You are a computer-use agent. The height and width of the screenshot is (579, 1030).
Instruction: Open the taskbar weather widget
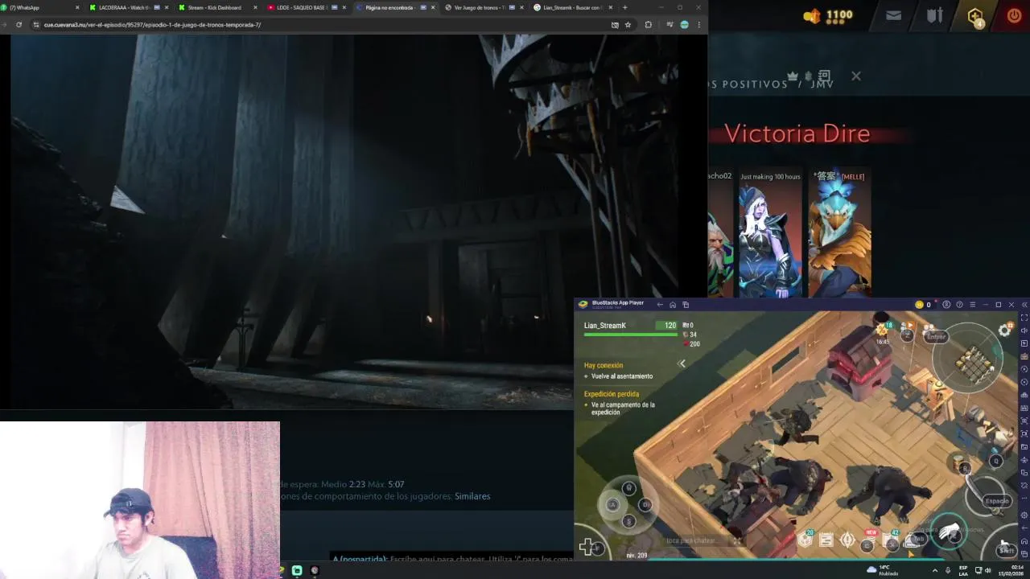click(883, 570)
